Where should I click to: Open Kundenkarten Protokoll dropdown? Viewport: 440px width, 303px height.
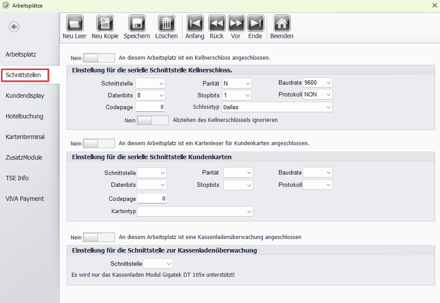point(317,185)
